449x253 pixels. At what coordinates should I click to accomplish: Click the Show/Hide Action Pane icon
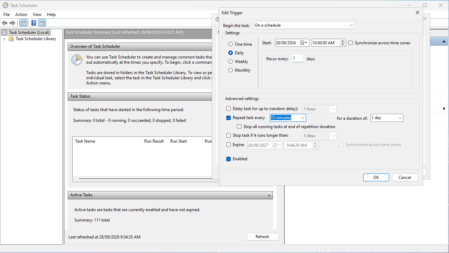42,23
